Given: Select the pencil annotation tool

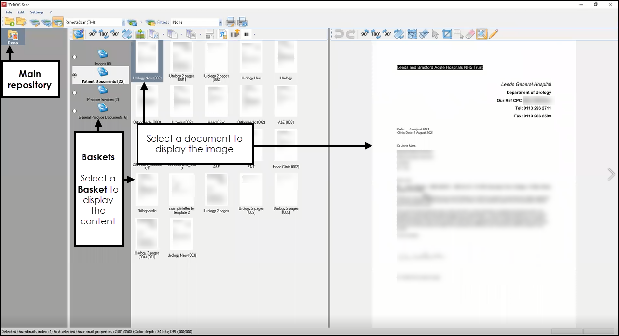Looking at the screenshot, I should coord(493,34).
